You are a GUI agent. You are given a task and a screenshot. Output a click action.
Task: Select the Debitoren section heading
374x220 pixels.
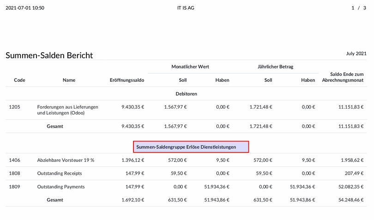click(x=186, y=94)
